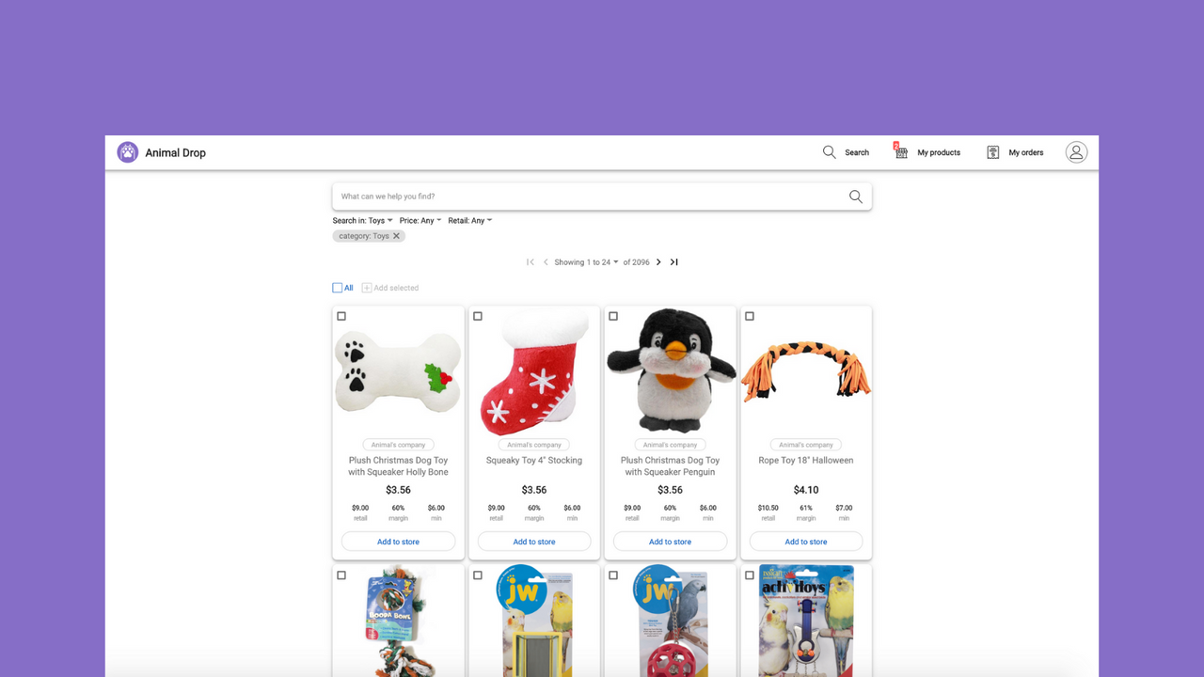
Task: Select the Squeaker Penguin product checkbox
Action: [x=613, y=316]
